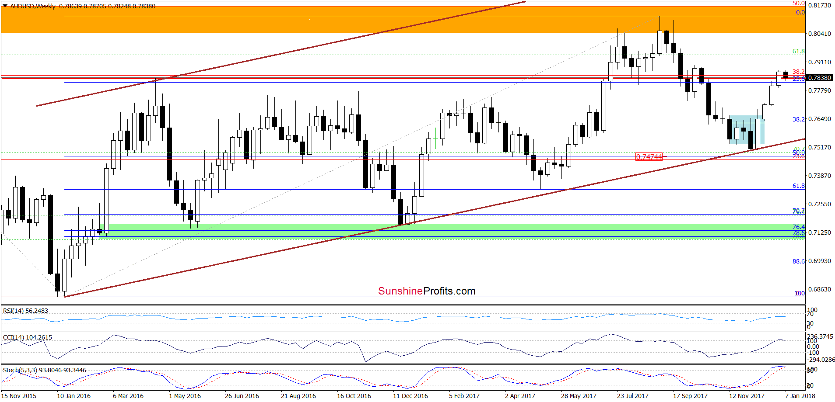
Task: Click the 6 Mar 2016 date label
Action: [x=128, y=396]
